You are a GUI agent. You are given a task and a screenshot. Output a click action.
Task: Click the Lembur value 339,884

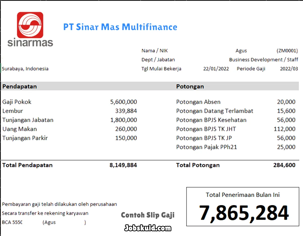pyautogui.click(x=126, y=111)
